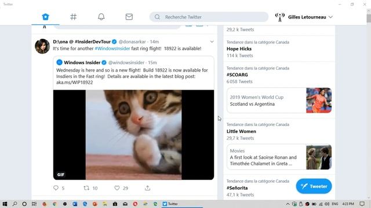Open D:\ona's profile picture
Screen dimensions: 371x208
point(42,46)
